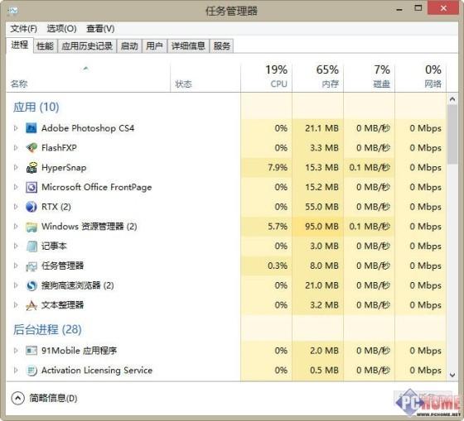This screenshot has height=421, width=464.
Task: Switch to the 应用历史记录 tab
Action: (x=87, y=46)
